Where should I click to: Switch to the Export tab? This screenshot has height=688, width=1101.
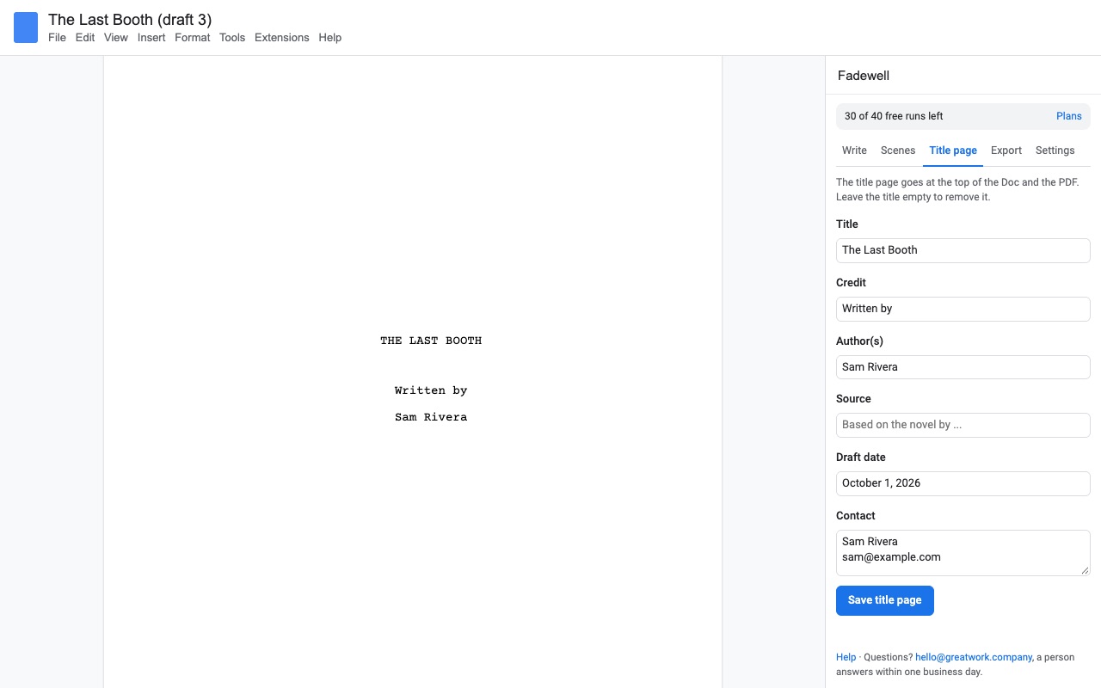click(1006, 150)
